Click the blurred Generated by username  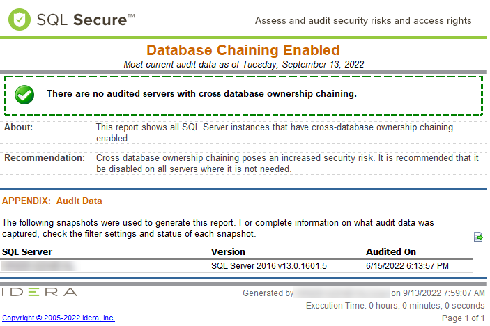pos(342,293)
